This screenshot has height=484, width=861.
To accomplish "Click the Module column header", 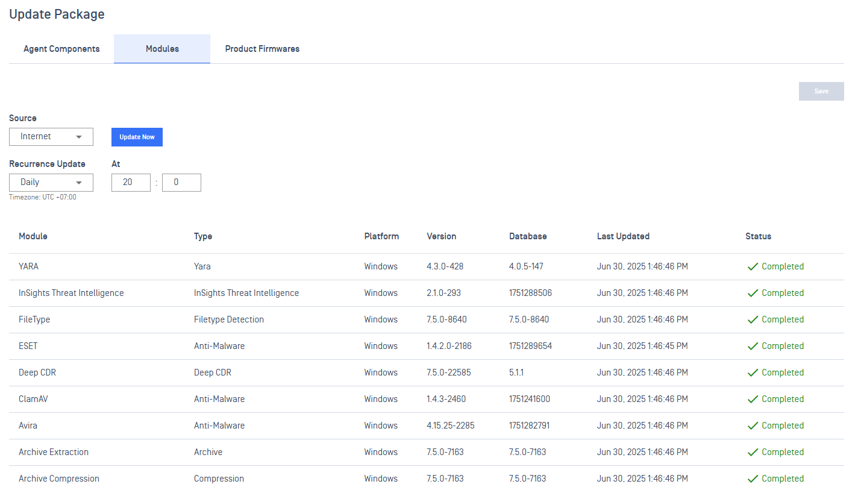I will pos(33,236).
